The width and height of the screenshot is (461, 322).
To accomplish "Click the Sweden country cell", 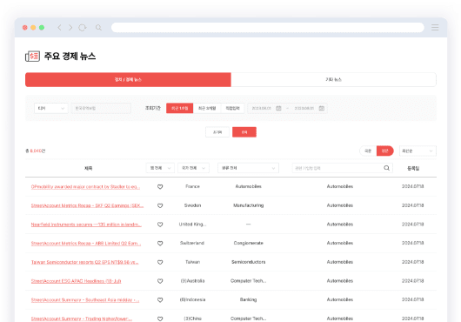I will coord(192,205).
